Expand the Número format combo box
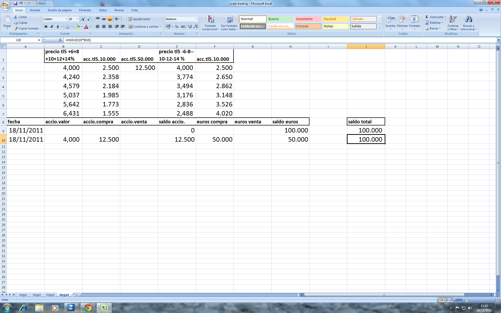 tap(196, 19)
